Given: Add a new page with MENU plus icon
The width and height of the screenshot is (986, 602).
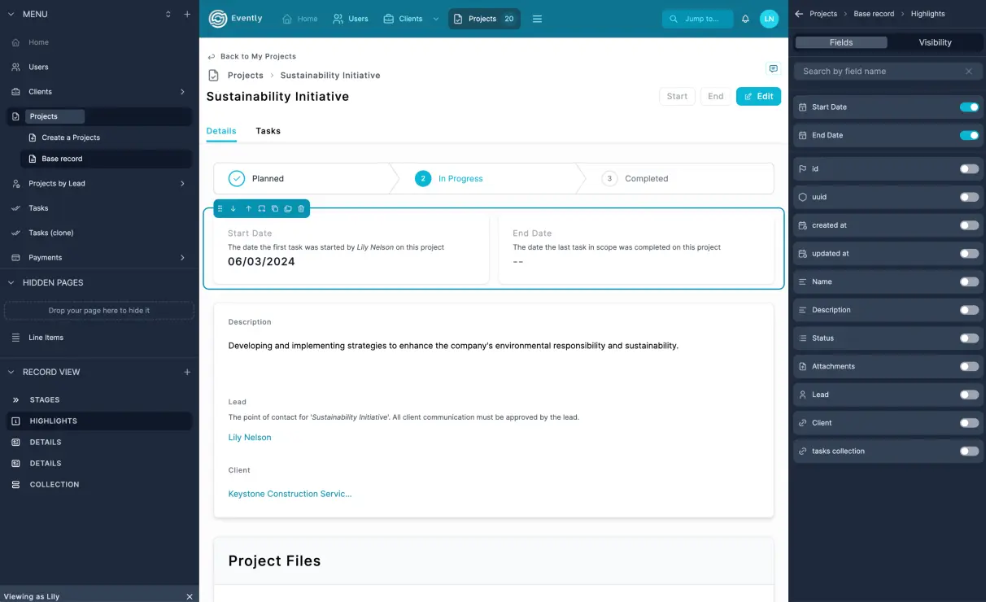Looking at the screenshot, I should point(187,15).
